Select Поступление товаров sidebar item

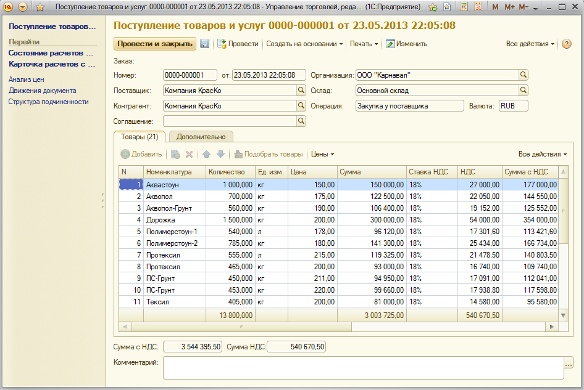click(x=52, y=26)
